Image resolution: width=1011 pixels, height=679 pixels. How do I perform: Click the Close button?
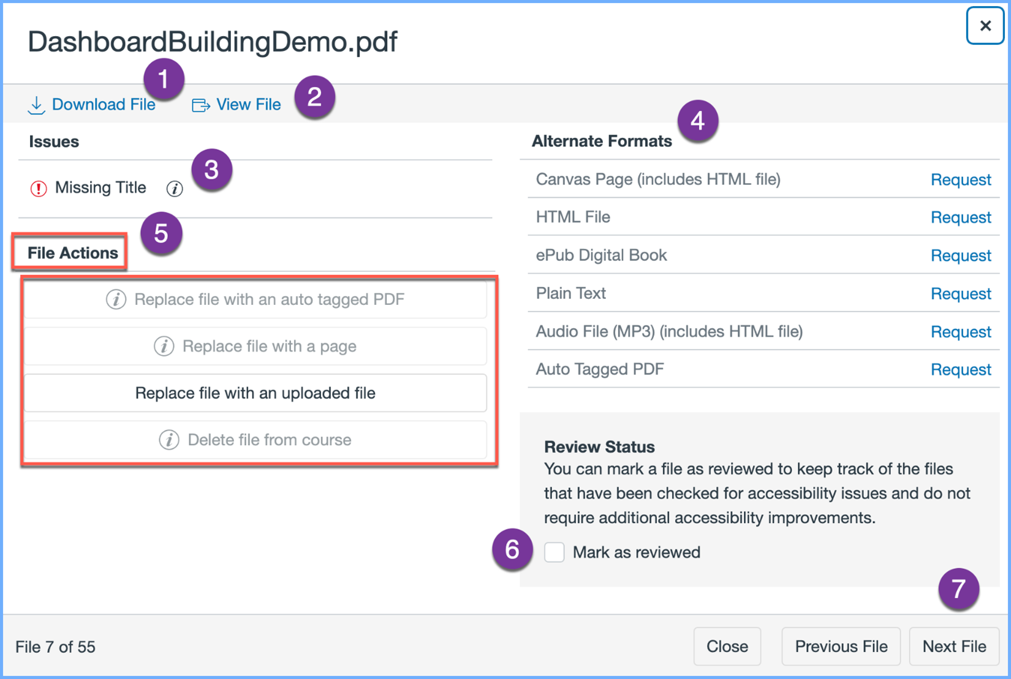tap(727, 647)
